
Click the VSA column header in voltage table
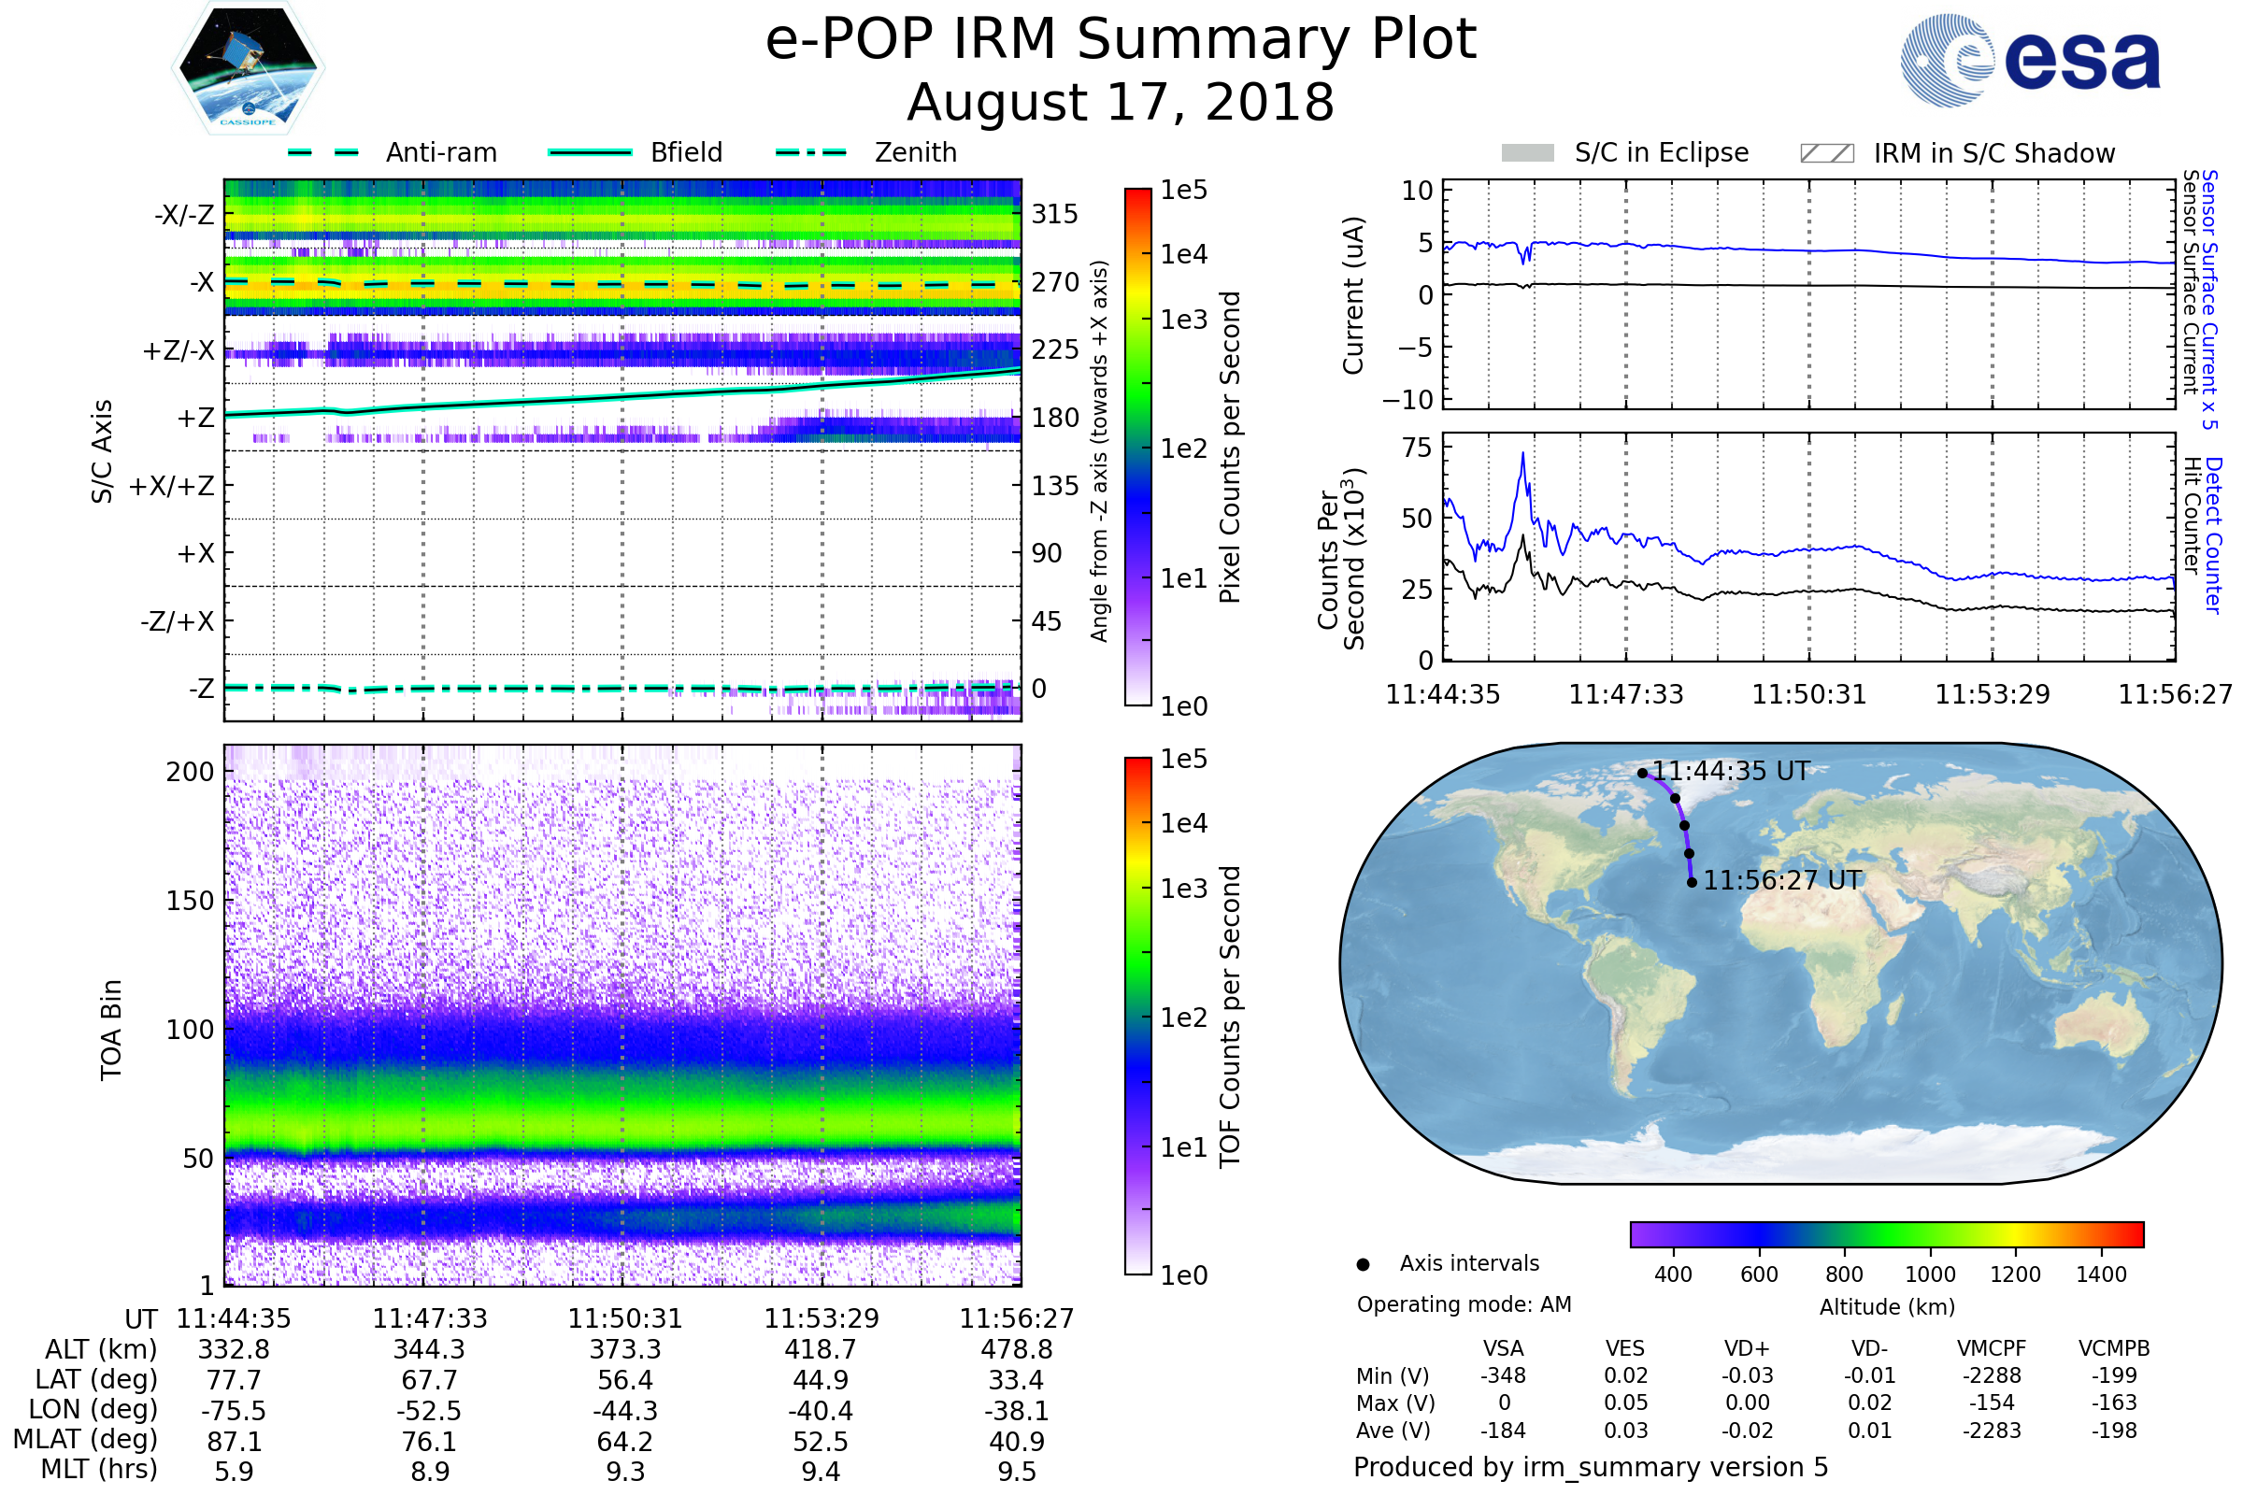click(x=1503, y=1348)
